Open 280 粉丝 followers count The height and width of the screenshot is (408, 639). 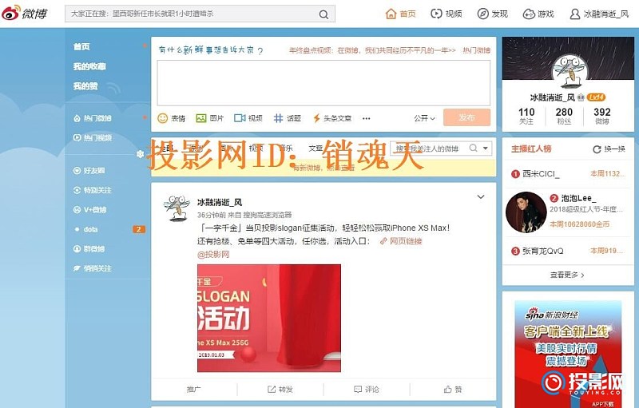564,116
